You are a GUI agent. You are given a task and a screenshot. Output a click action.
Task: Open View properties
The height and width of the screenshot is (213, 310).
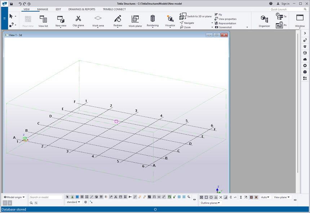pos(225,19)
